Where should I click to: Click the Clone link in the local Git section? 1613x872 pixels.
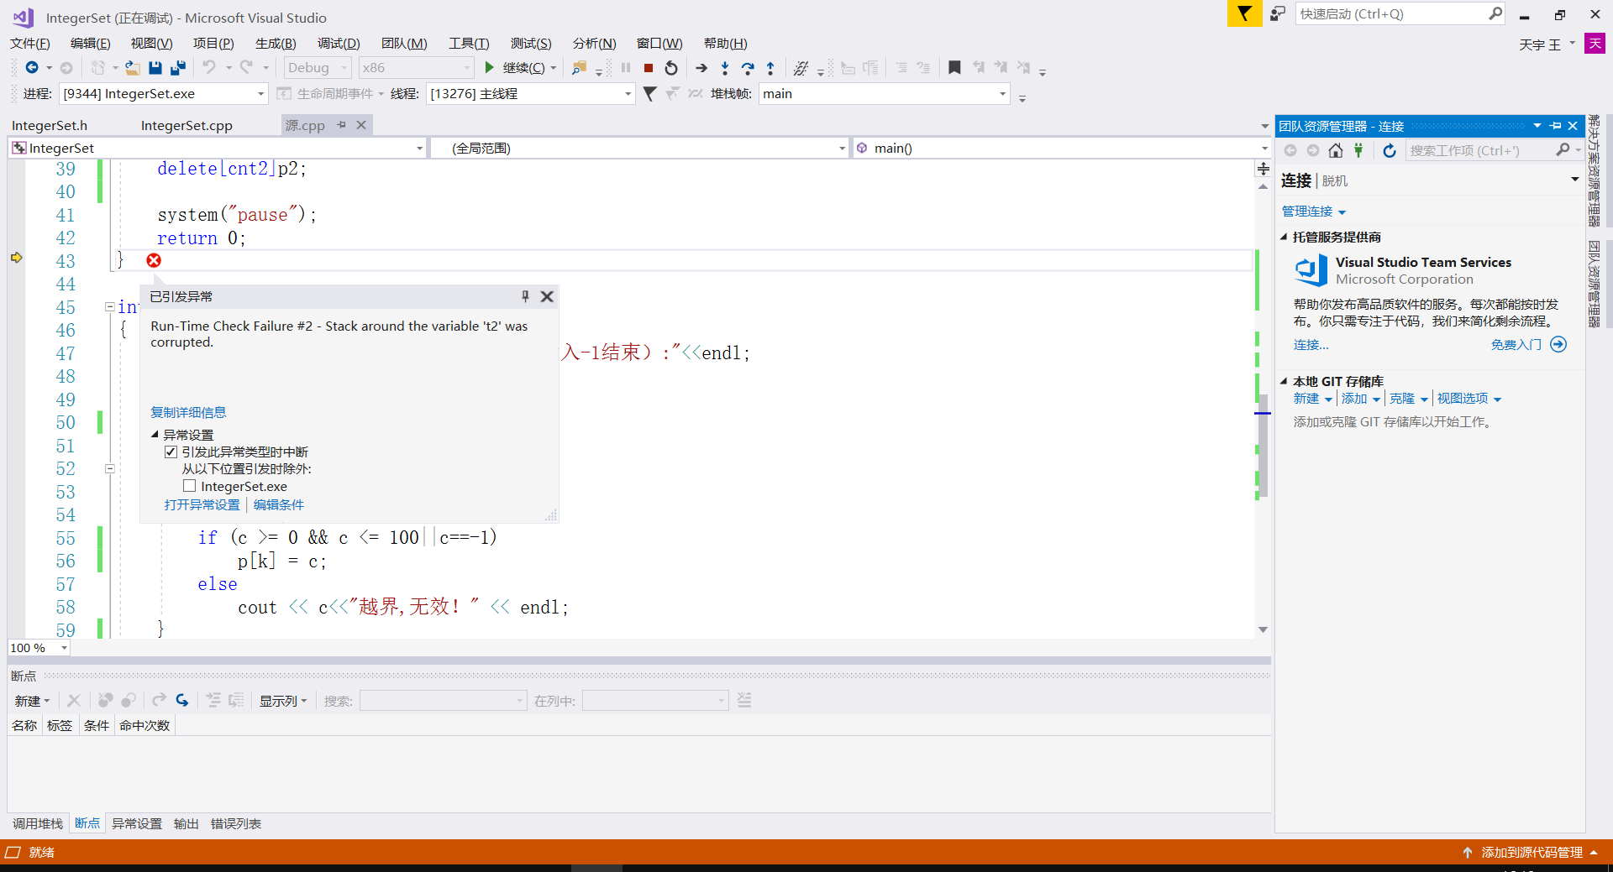click(x=1402, y=399)
